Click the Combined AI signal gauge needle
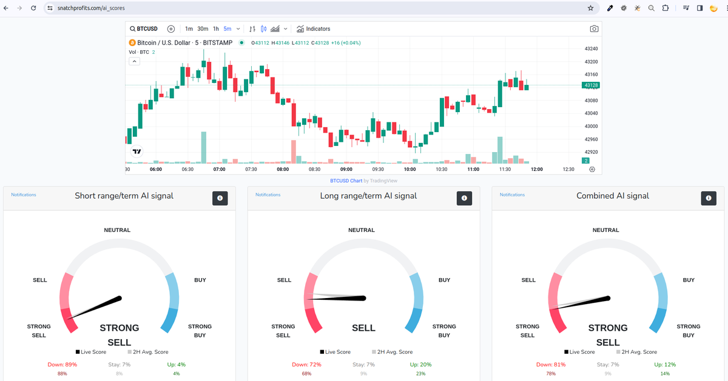728x381 pixels. pos(581,303)
